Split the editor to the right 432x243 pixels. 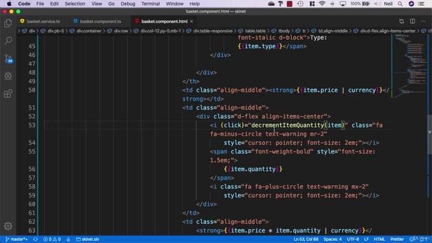click(x=412, y=21)
